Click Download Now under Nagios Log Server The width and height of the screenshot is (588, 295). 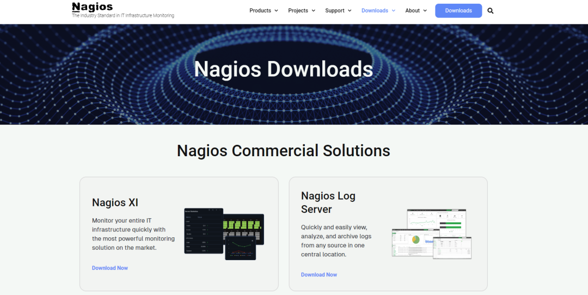click(x=319, y=275)
